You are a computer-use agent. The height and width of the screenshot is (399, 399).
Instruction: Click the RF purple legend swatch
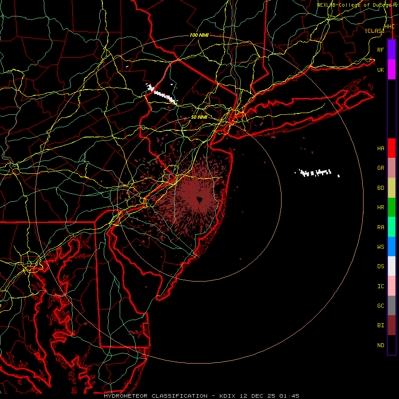391,50
